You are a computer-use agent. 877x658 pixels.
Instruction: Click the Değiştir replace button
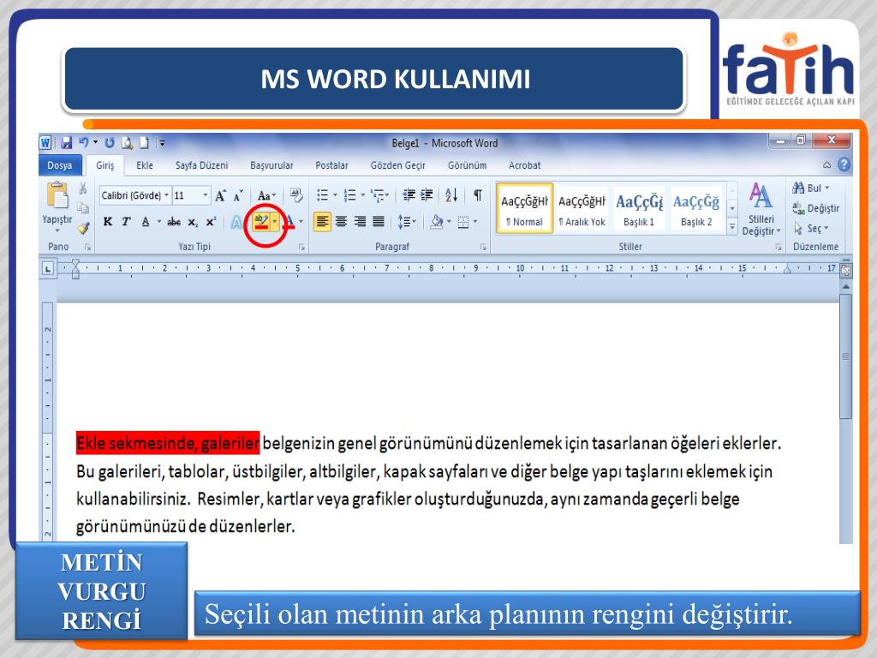[816, 208]
